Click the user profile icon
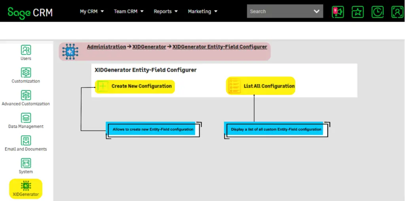This screenshot has width=405, height=201. click(397, 12)
